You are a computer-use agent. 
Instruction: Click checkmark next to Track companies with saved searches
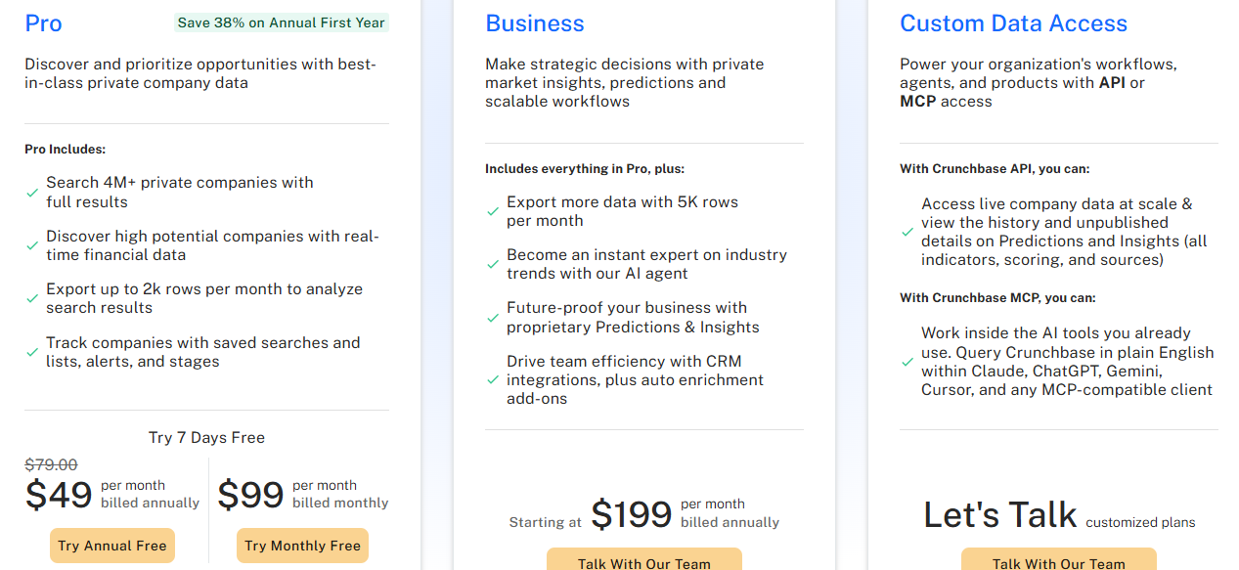[32, 353]
